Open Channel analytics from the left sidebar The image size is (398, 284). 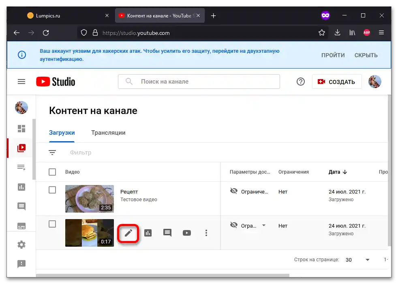(x=21, y=187)
